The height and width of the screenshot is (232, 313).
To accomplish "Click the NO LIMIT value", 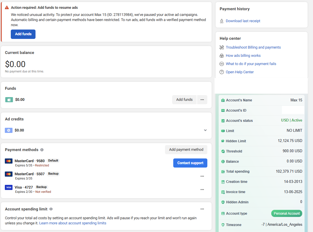I will point(295,131).
